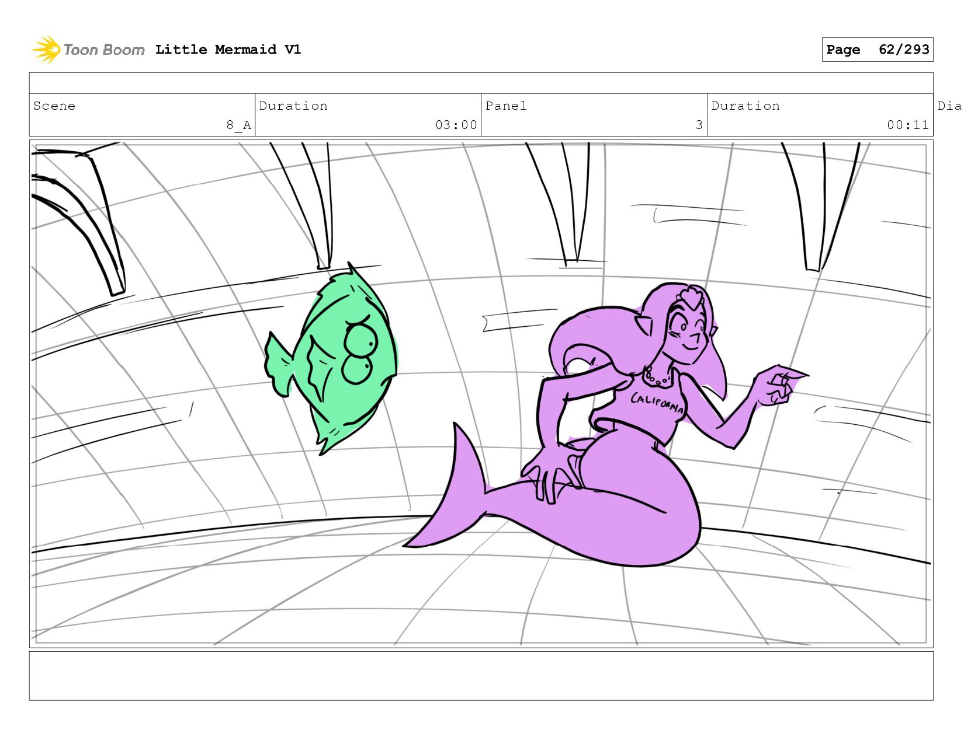Click the 'Page 62/293' page indicator

click(878, 50)
